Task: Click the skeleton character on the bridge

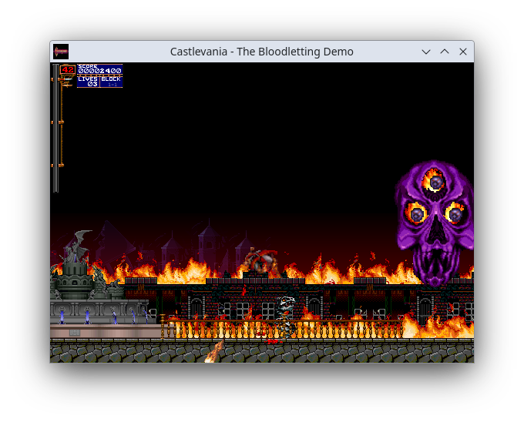Action: pos(287,317)
